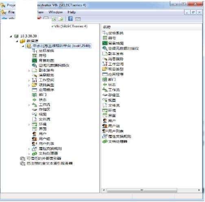Collapse the 数据源 folder node
The image size is (205, 202).
(x=17, y=41)
